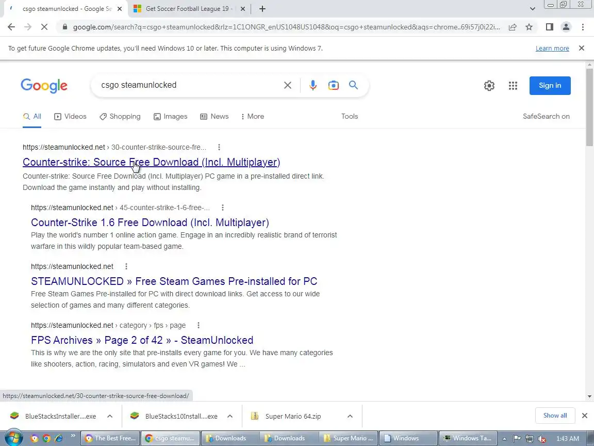Switch to Shopping results
The height and width of the screenshot is (446, 594).
120,117
